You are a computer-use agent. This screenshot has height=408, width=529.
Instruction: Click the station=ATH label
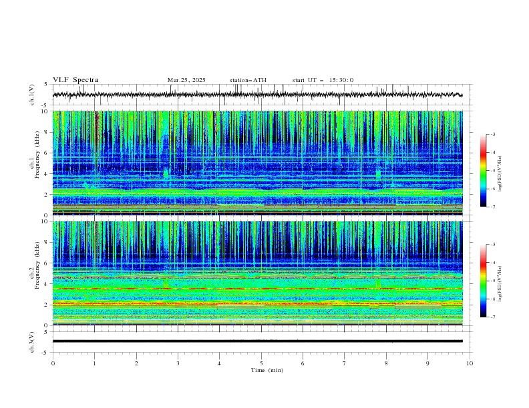pos(248,80)
